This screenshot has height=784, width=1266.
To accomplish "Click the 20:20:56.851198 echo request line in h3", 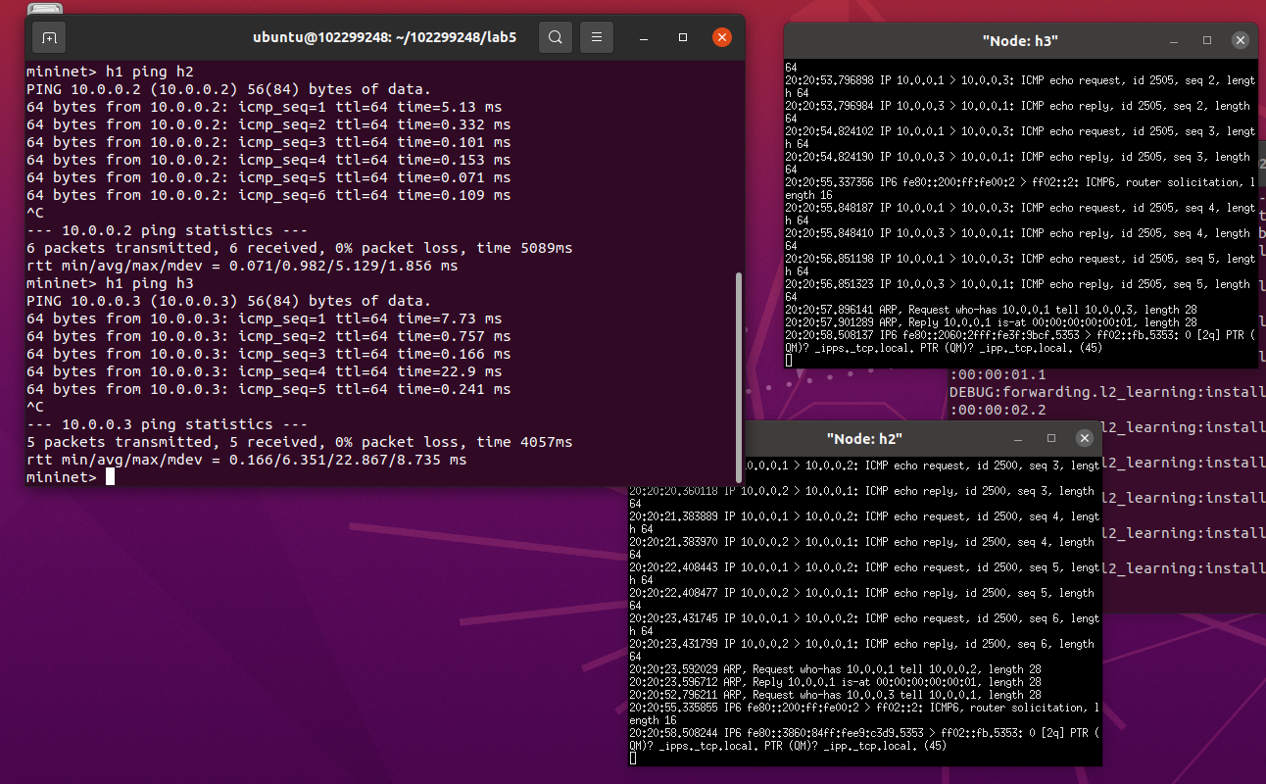I will 1020,265.
